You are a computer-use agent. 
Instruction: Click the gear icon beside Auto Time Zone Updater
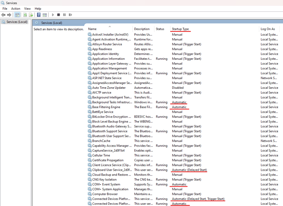coord(89,88)
